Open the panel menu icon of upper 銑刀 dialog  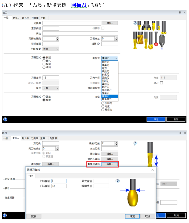180,13
